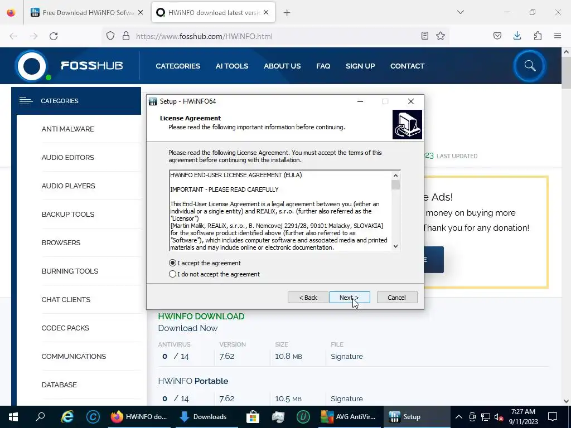Click the Firefox logo icon in title bar
The image size is (571, 428).
(x=11, y=12)
